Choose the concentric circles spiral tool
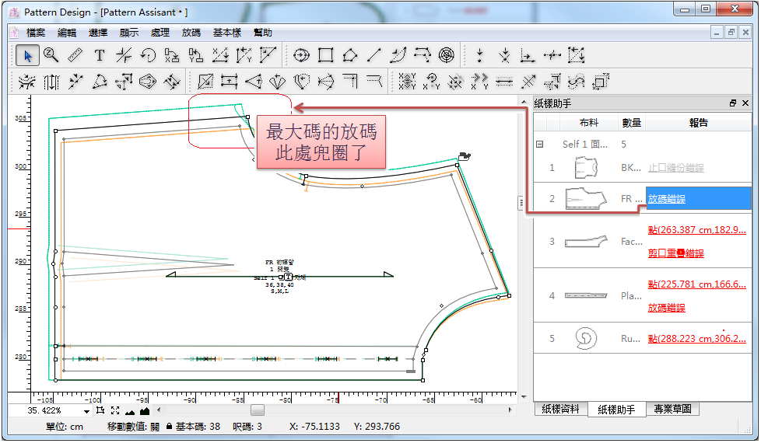 point(446,55)
